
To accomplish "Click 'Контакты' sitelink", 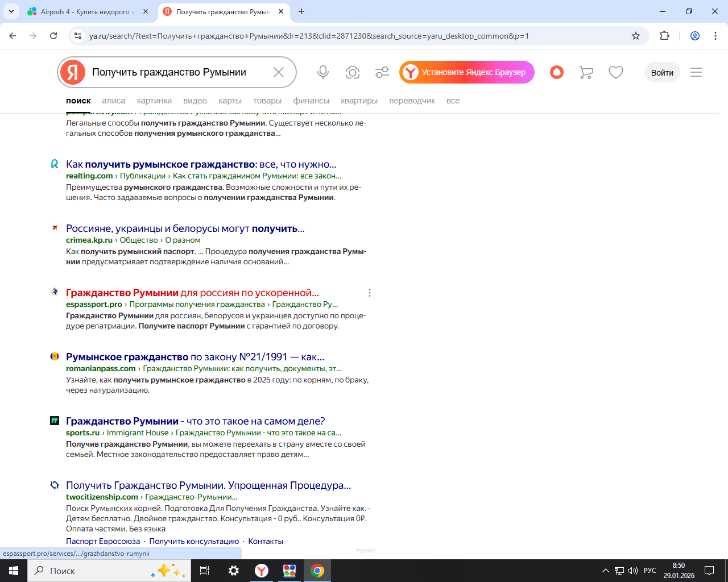I will coord(266,541).
